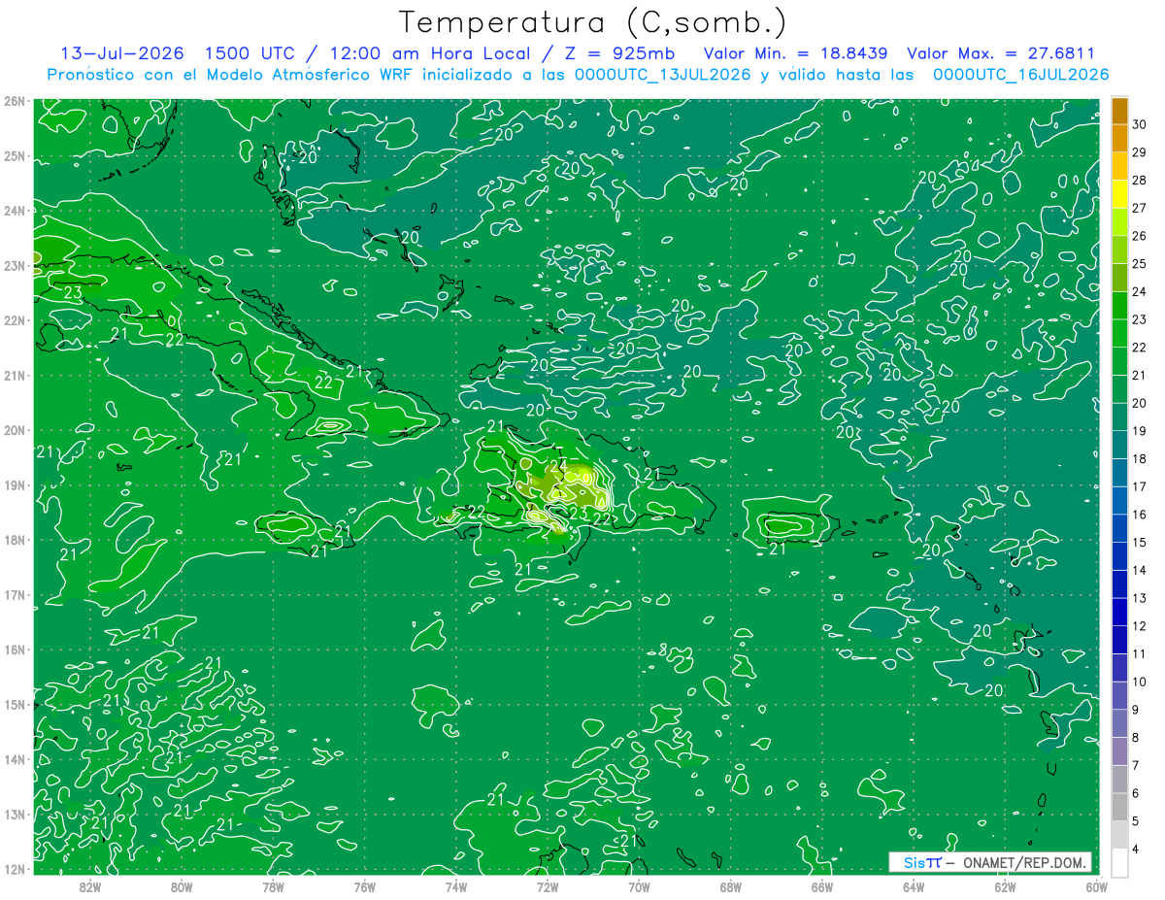
Task: Click the latitude label '18N'
Action: [14, 540]
